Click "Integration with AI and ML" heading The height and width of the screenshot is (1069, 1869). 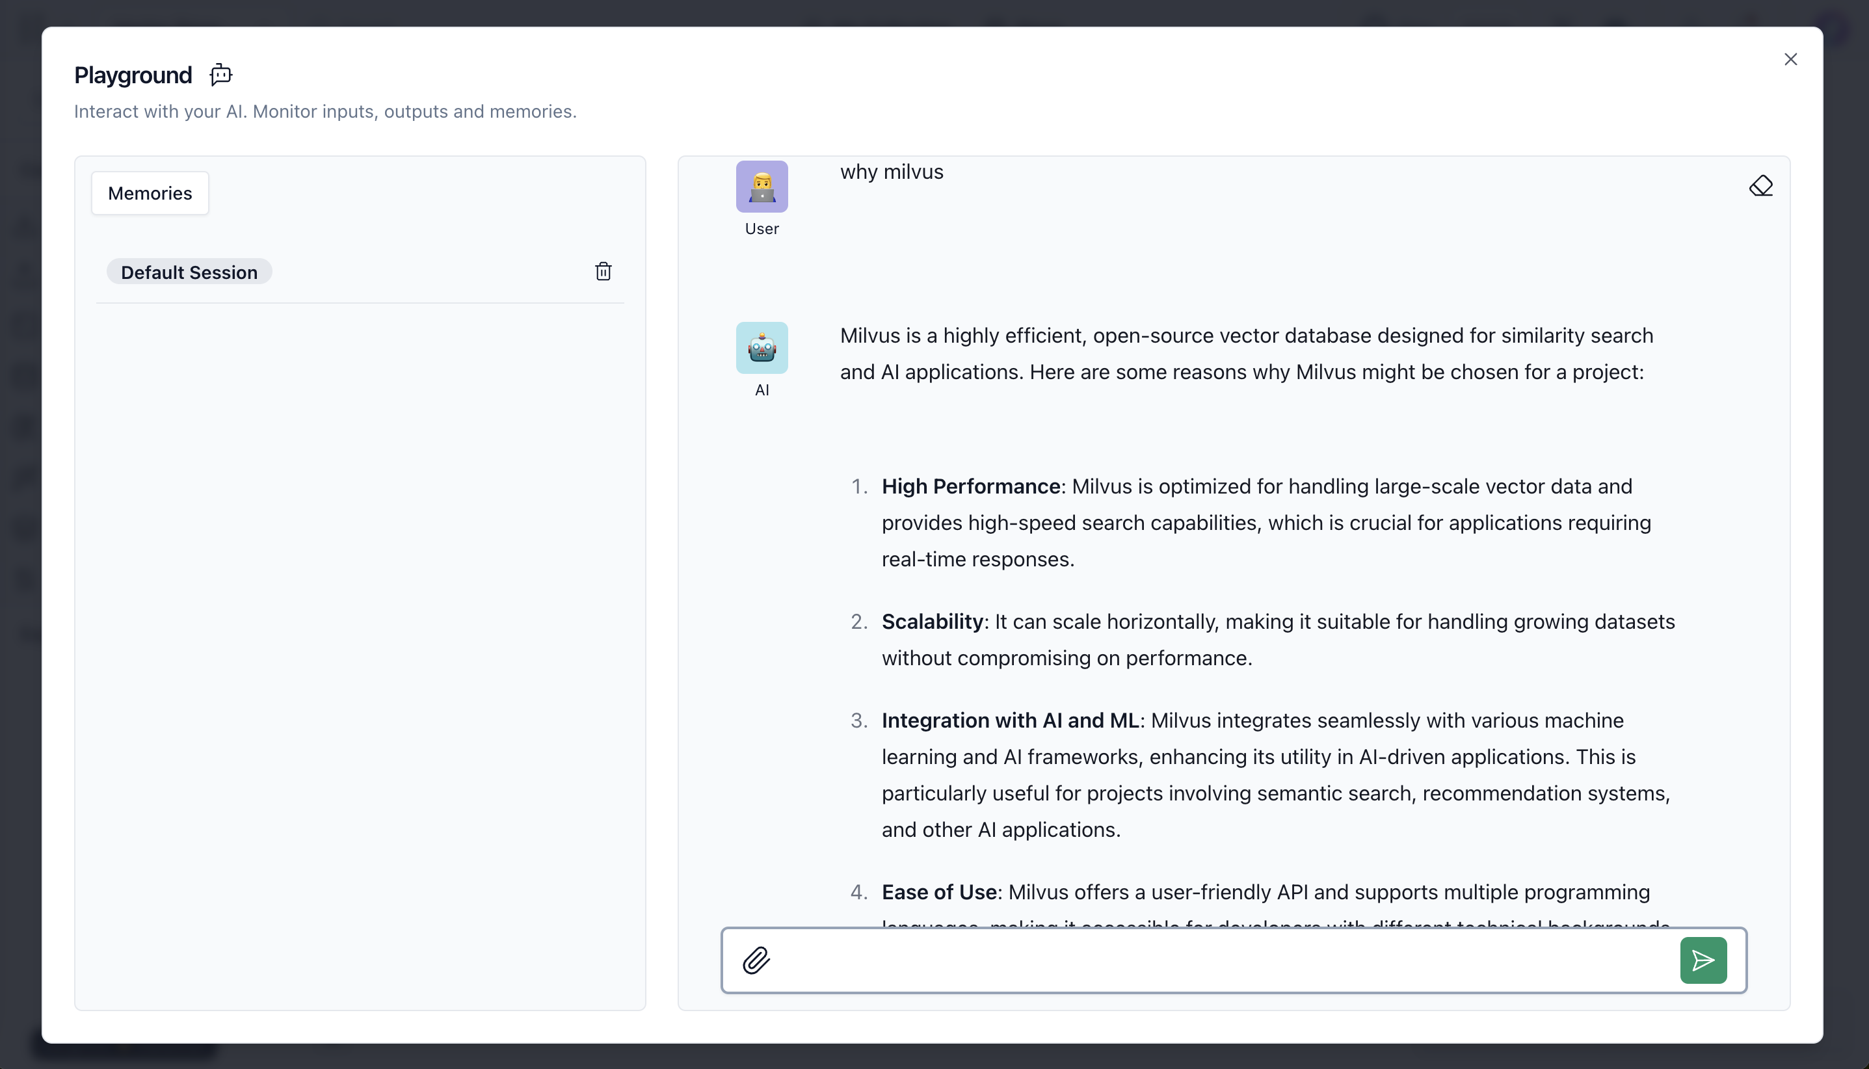[x=1009, y=720]
